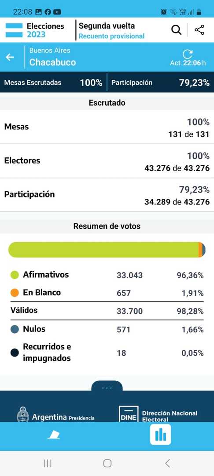This screenshot has width=214, height=476.
Task: Select the Participación row
Action: pos(107,195)
